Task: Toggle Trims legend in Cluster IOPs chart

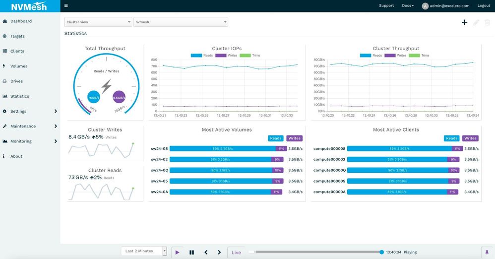Action: (x=249, y=55)
